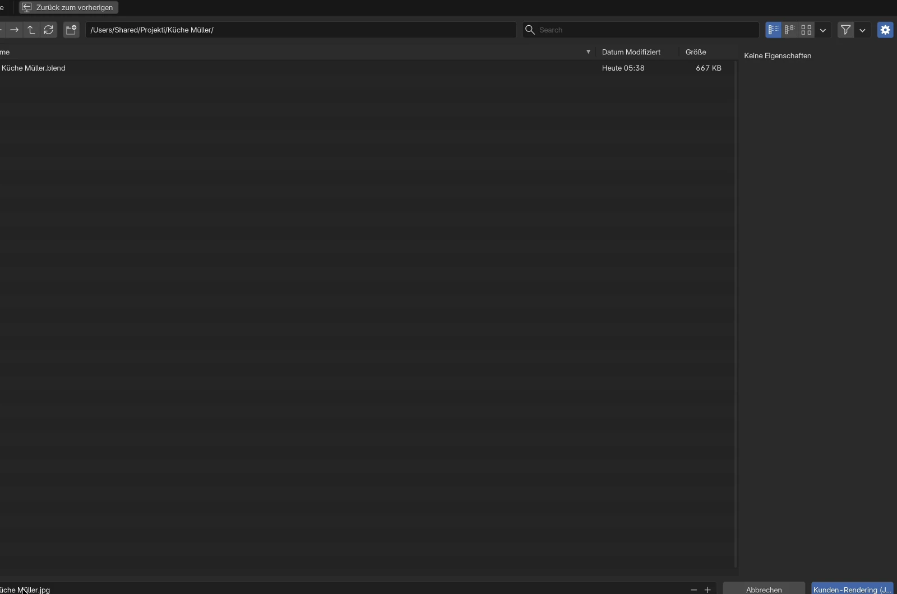Create a new folder

pyautogui.click(x=71, y=30)
